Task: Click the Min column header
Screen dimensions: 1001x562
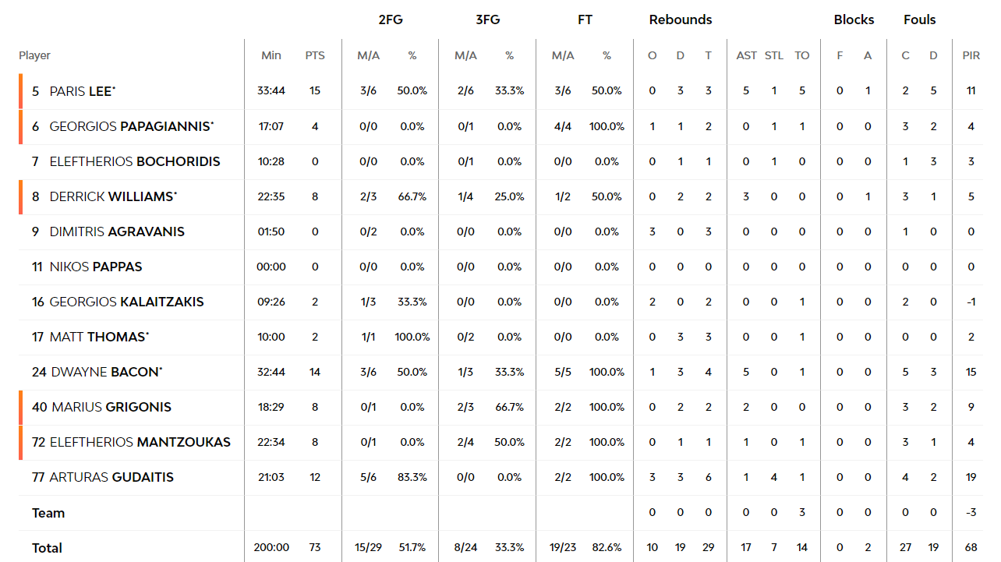Action: pos(271,55)
